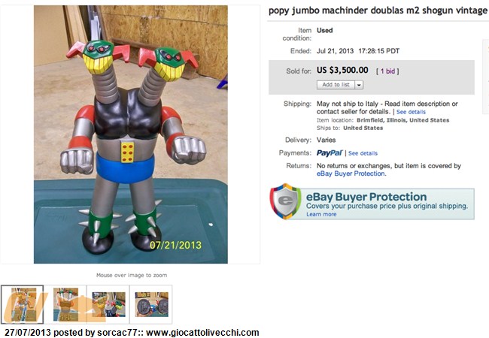489x338 pixels.
Task: Click the listing title popy jumbo machinder
Action: [x=378, y=11]
